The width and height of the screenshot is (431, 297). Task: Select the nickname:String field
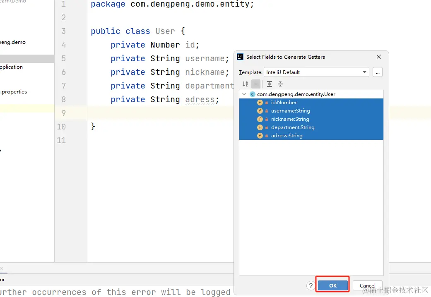(x=311, y=119)
